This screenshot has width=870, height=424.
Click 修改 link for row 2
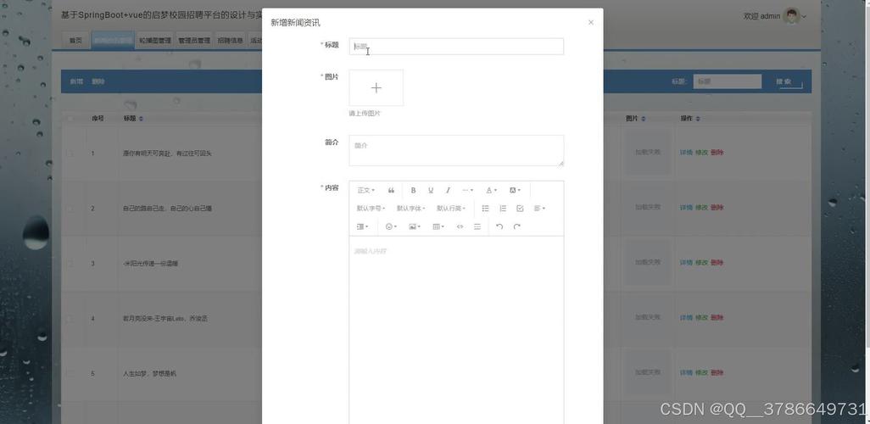coord(701,207)
